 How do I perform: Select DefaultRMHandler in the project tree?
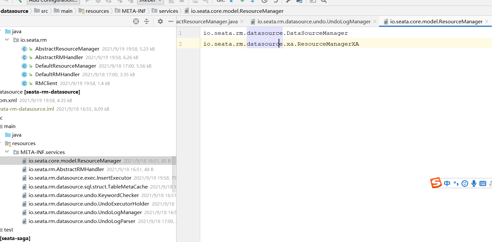57,74
